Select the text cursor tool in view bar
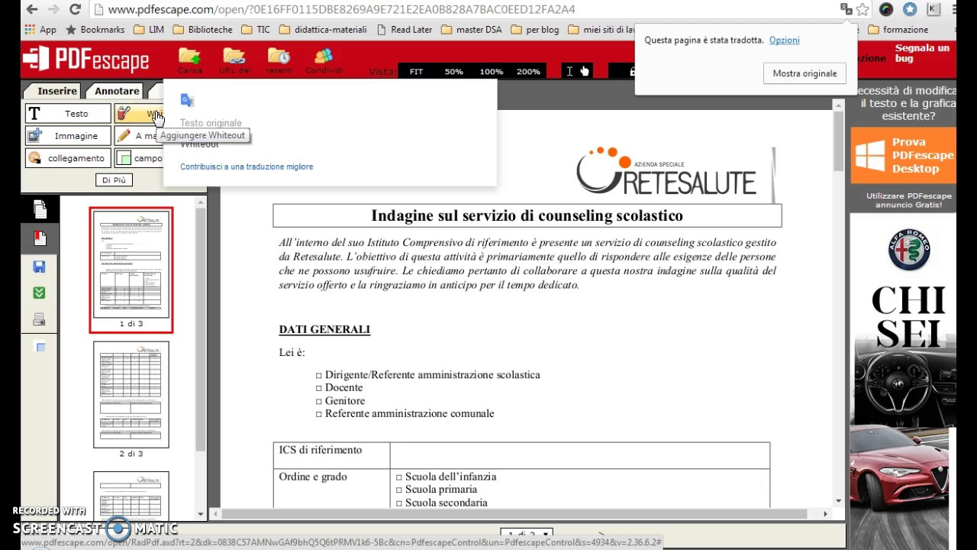977x550 pixels. (569, 71)
